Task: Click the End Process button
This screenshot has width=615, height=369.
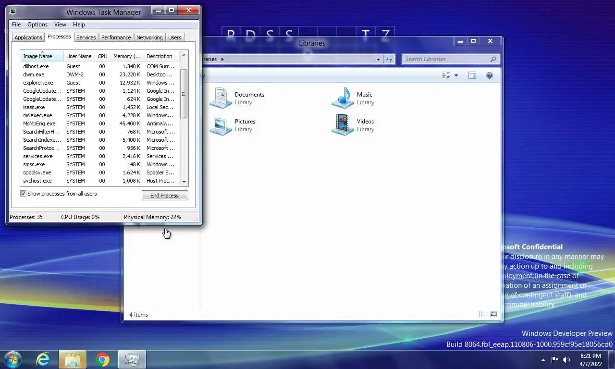Action: click(x=165, y=196)
